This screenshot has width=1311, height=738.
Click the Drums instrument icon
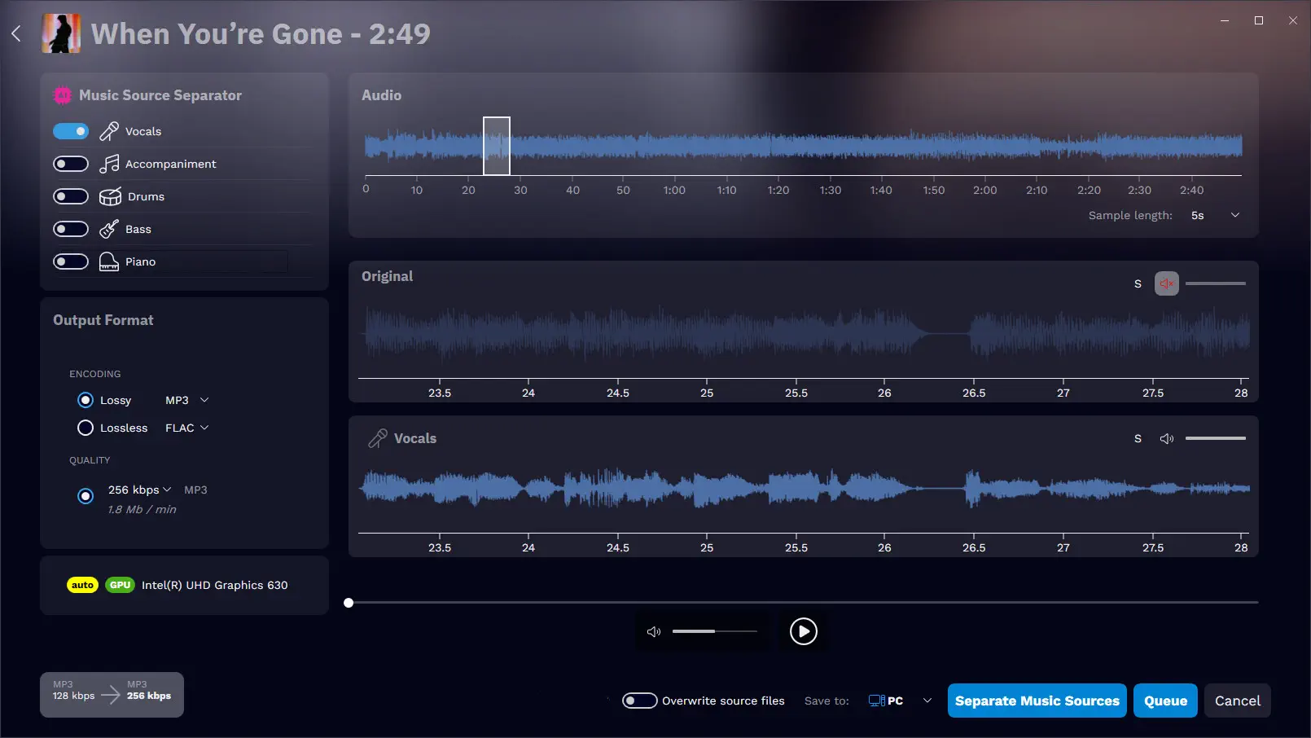click(x=108, y=195)
